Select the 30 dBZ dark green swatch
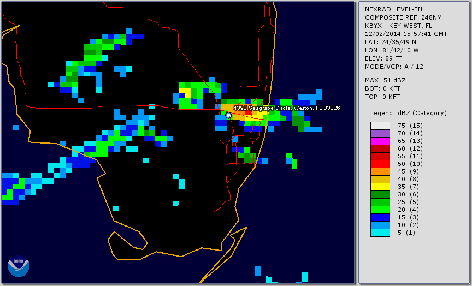 pyautogui.click(x=380, y=194)
